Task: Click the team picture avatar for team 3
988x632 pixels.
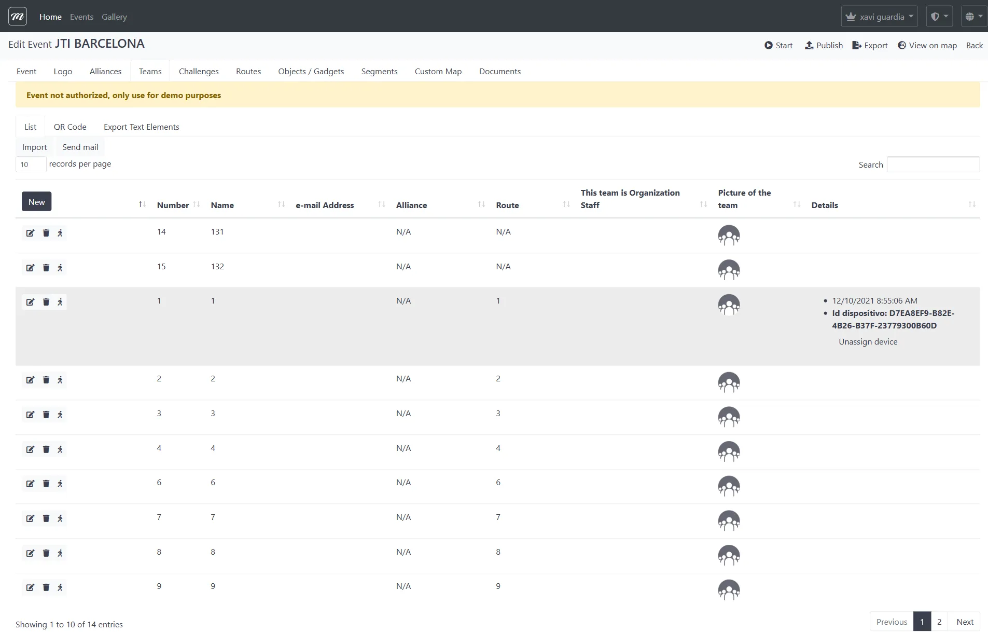Action: 728,417
